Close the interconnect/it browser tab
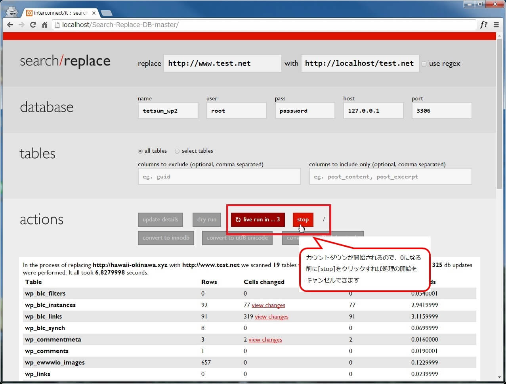This screenshot has width=506, height=384. (94, 13)
